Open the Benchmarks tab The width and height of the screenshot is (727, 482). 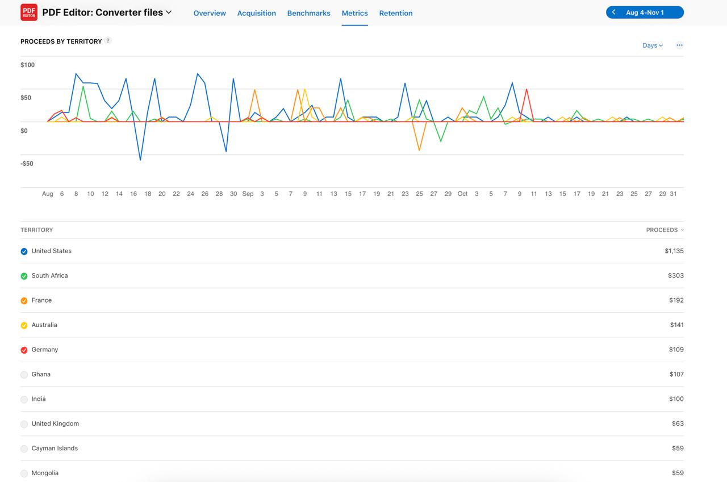(x=308, y=13)
